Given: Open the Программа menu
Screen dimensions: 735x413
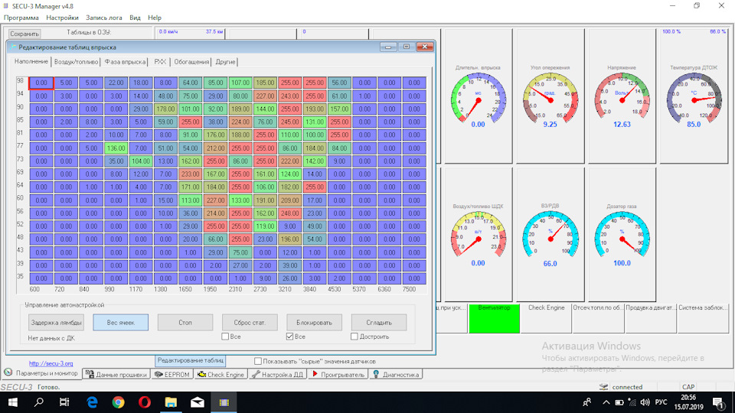Looking at the screenshot, I should pos(21,18).
